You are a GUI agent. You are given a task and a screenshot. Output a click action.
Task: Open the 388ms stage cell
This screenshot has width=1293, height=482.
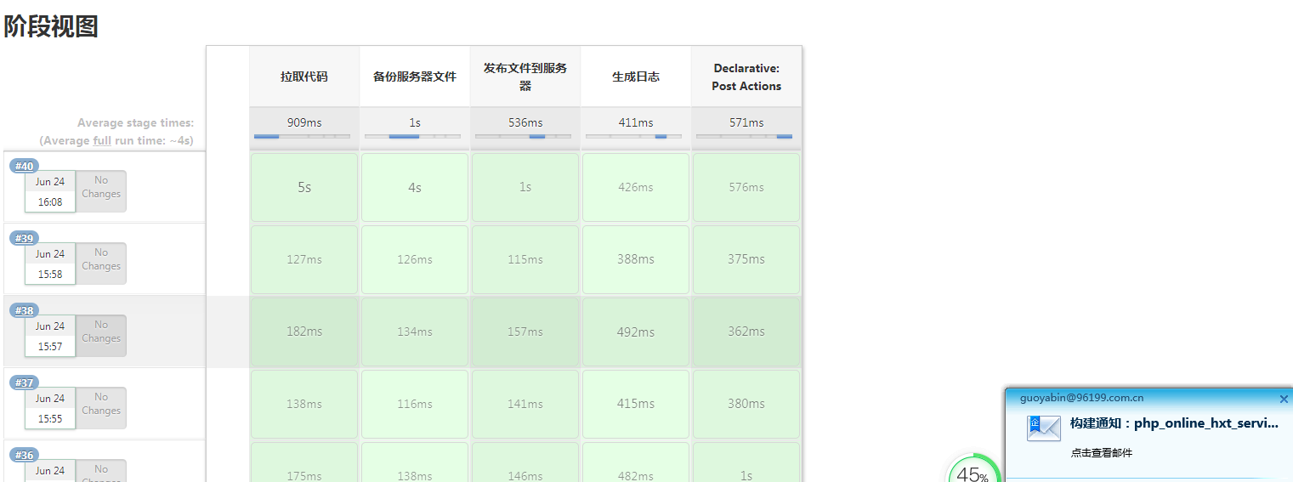[x=636, y=259]
